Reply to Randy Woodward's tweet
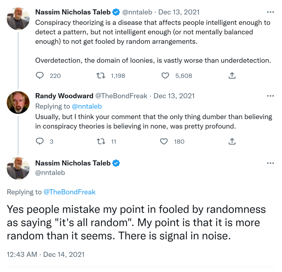Viewport: 282px width, 272px height. 40,141
